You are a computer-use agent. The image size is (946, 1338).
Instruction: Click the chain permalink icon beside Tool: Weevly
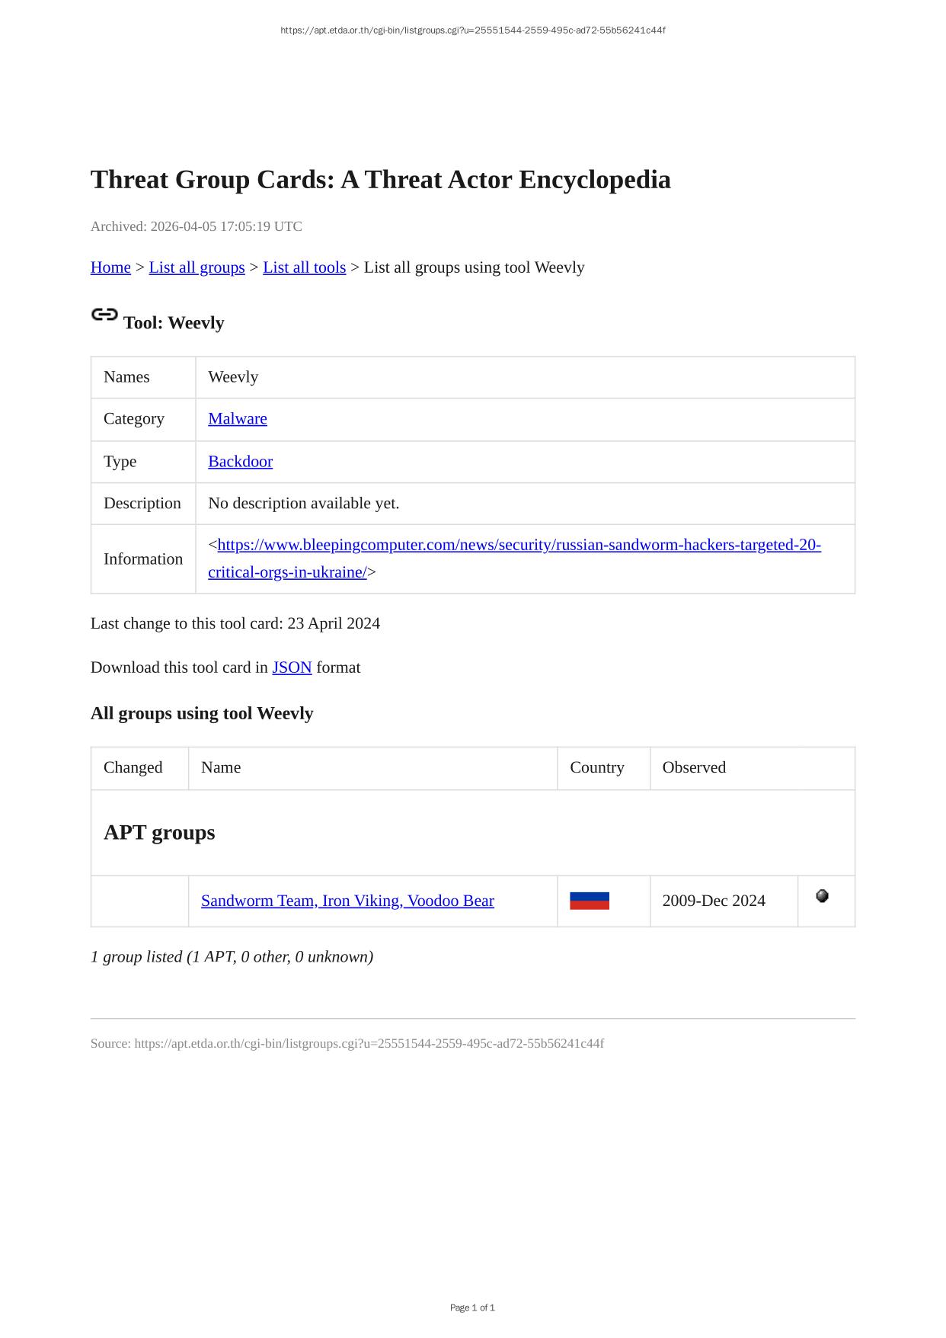point(104,315)
